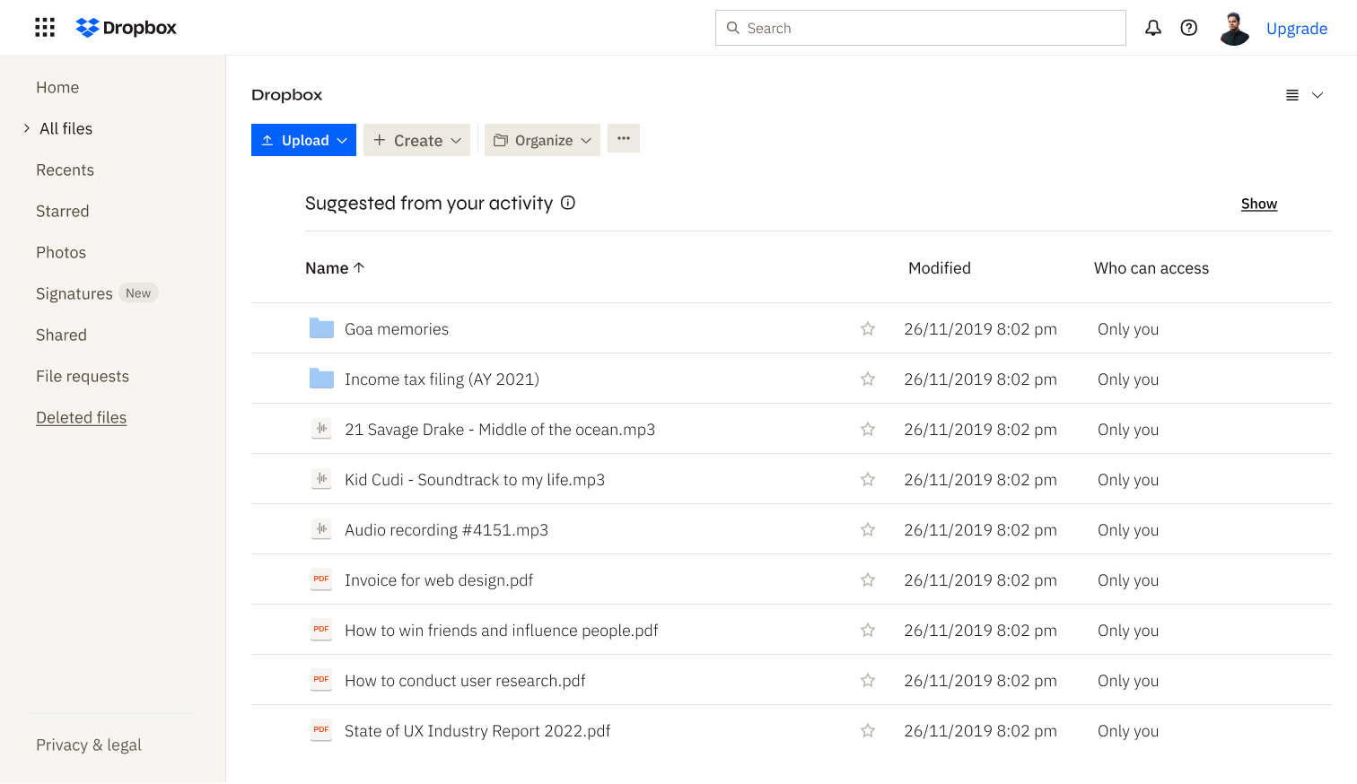Star Invoice for web design.pdf

click(x=868, y=579)
